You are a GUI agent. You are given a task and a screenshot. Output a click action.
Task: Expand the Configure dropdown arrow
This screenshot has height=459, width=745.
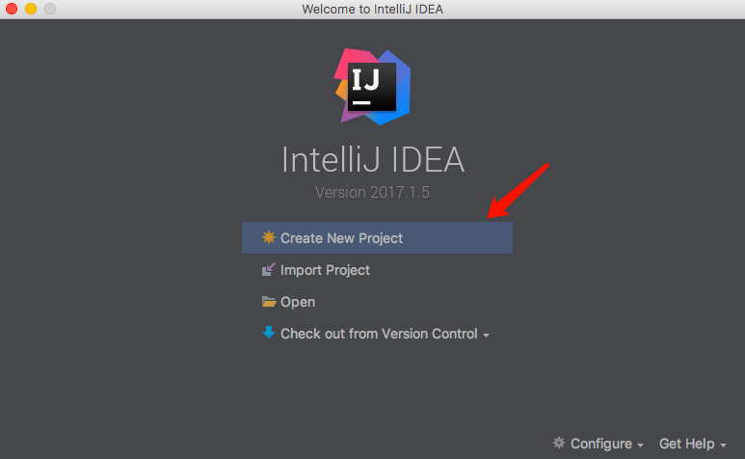click(x=640, y=445)
